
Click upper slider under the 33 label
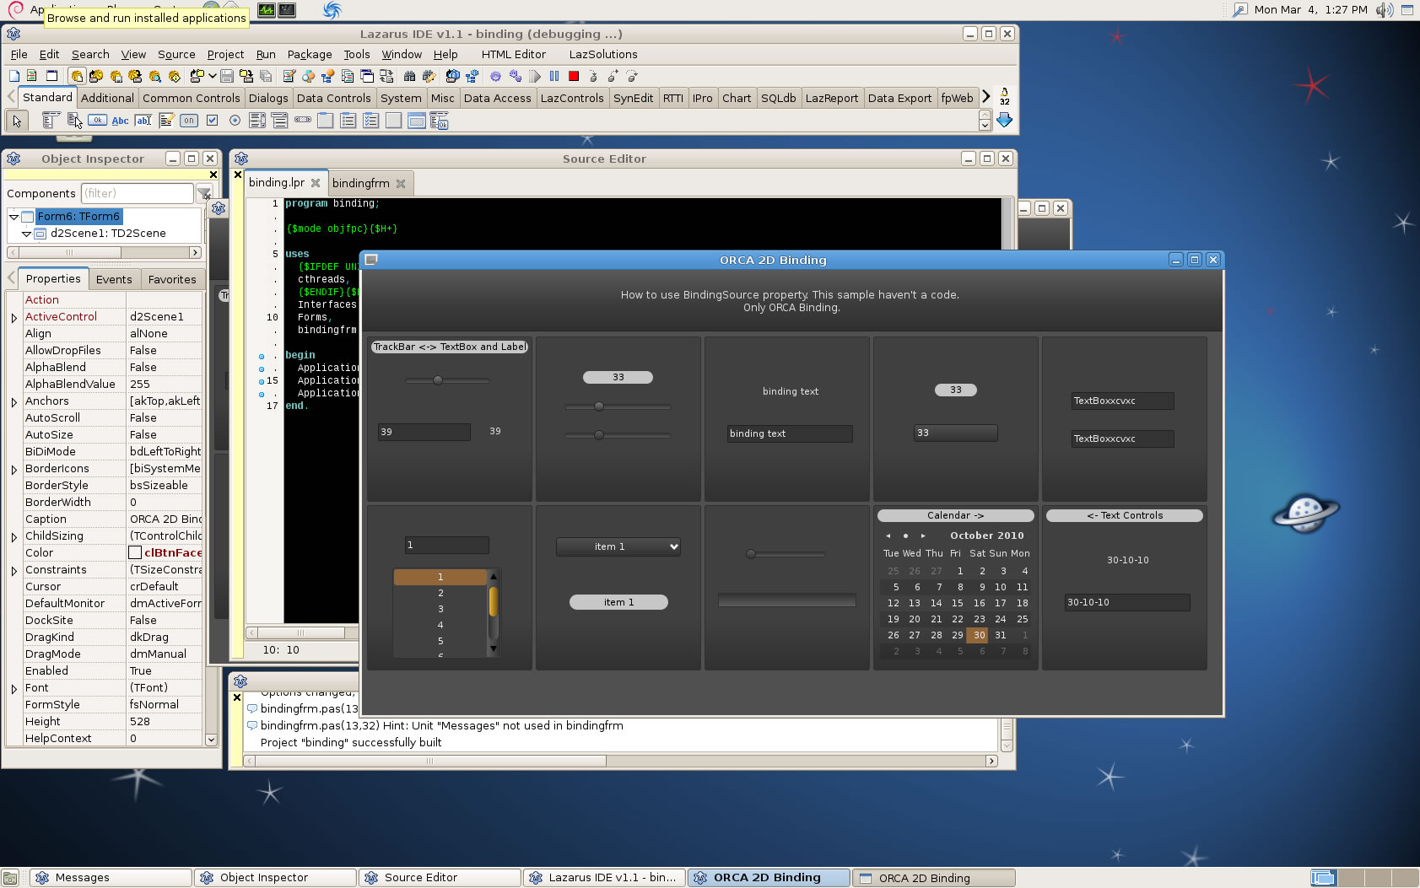[618, 406]
